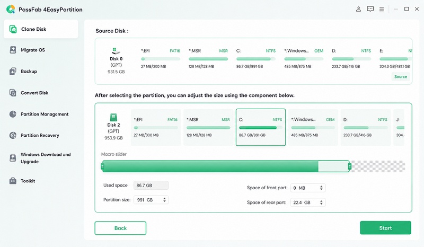Viewport: 424px width, 247px height.
Task: Open Clone Disk menu item
Action: coord(41,29)
